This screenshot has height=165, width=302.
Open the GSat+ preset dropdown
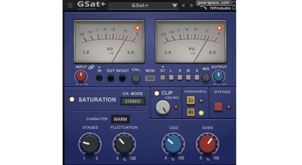143,5
